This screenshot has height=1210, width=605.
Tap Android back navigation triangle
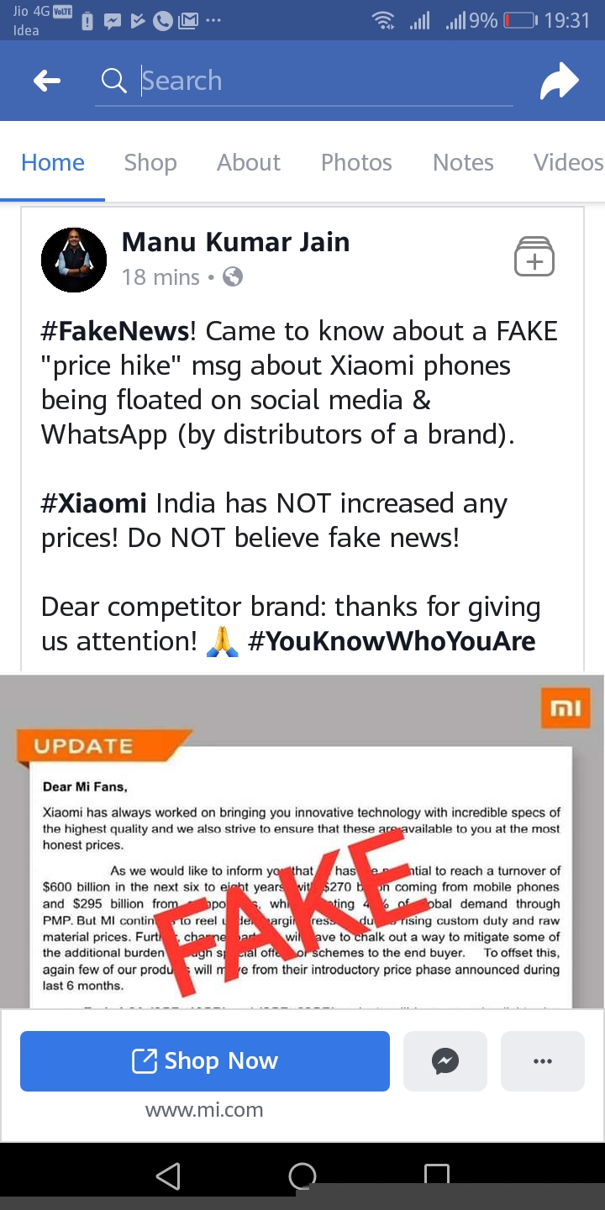pyautogui.click(x=169, y=1176)
